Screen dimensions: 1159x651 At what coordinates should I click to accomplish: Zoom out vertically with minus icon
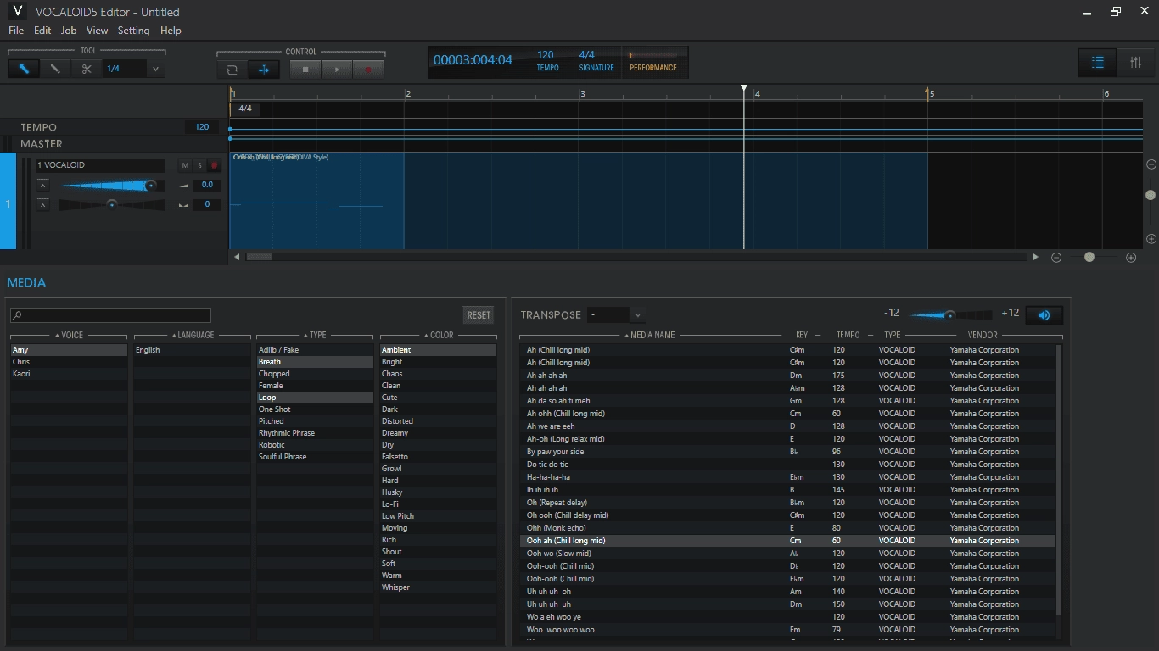tap(1151, 164)
